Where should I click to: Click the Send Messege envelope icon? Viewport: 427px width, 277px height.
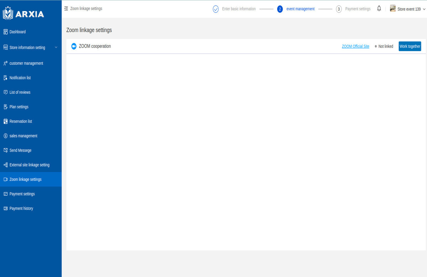[5, 151]
